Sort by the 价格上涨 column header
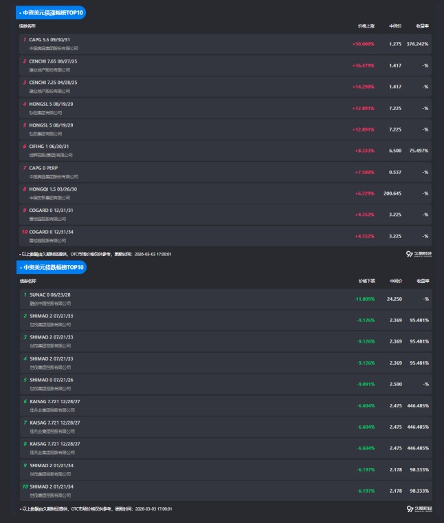The height and width of the screenshot is (523, 444). (x=366, y=26)
